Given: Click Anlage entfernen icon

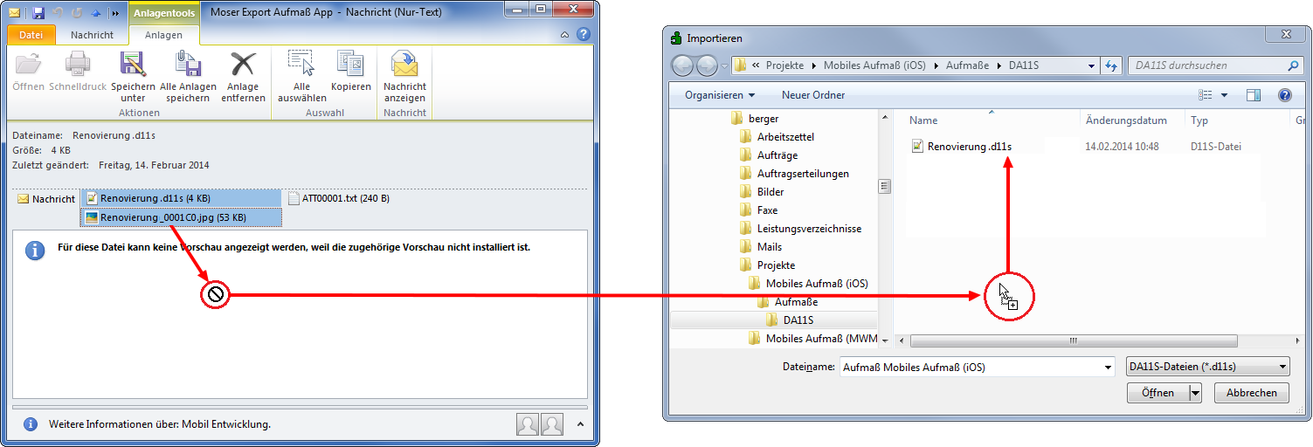Looking at the screenshot, I should coord(242,64).
